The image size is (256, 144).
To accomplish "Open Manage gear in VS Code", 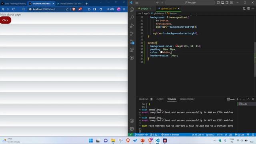I will 132,129.
